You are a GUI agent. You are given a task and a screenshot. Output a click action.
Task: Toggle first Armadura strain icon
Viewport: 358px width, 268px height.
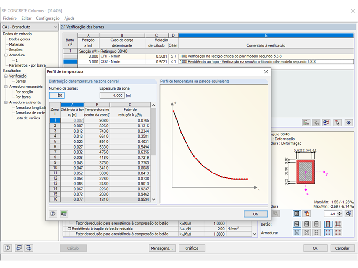tap(297, 232)
